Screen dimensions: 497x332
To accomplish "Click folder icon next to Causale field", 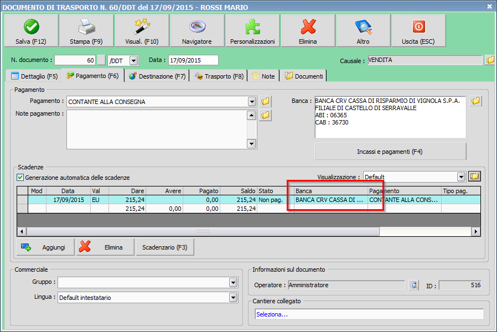I will (x=490, y=60).
